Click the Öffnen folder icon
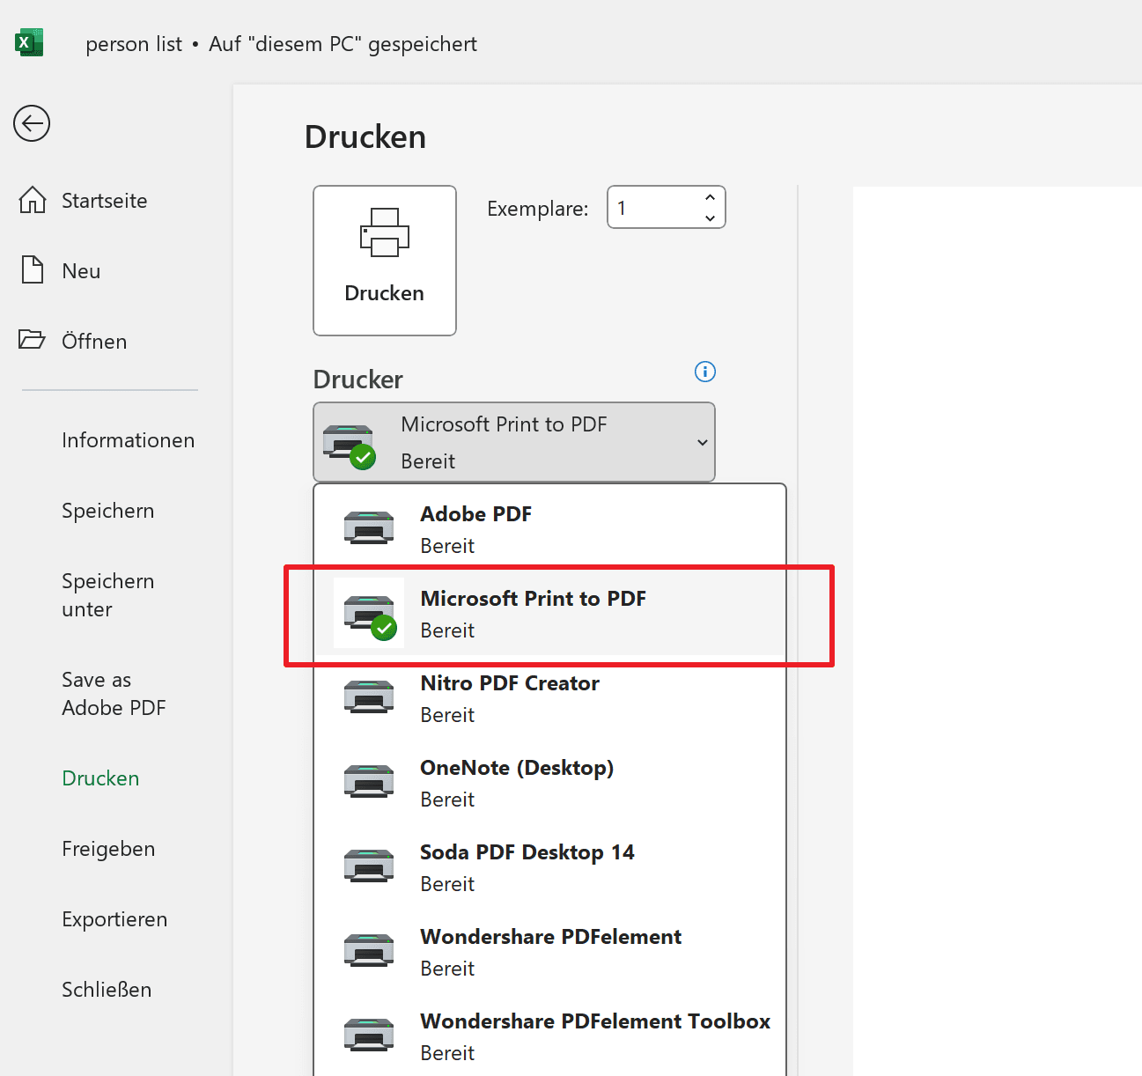The width and height of the screenshot is (1142, 1076). point(32,339)
